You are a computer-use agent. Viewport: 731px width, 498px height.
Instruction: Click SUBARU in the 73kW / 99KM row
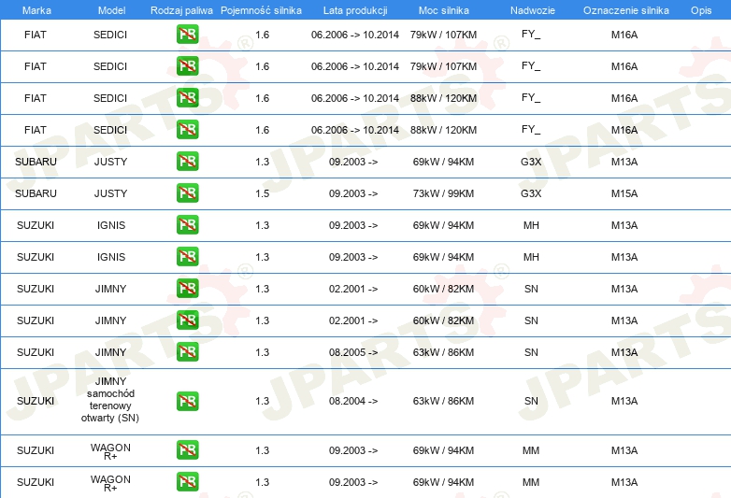[x=36, y=193]
